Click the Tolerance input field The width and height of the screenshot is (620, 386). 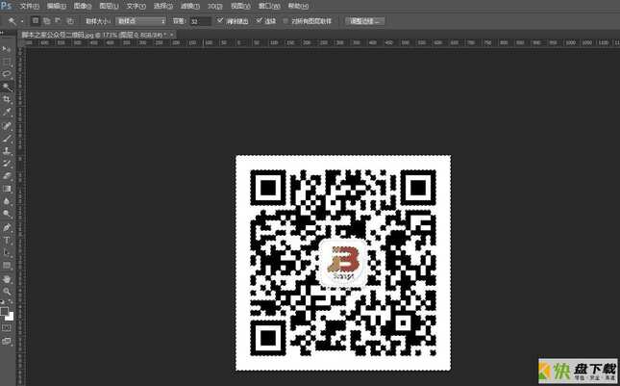pos(200,21)
